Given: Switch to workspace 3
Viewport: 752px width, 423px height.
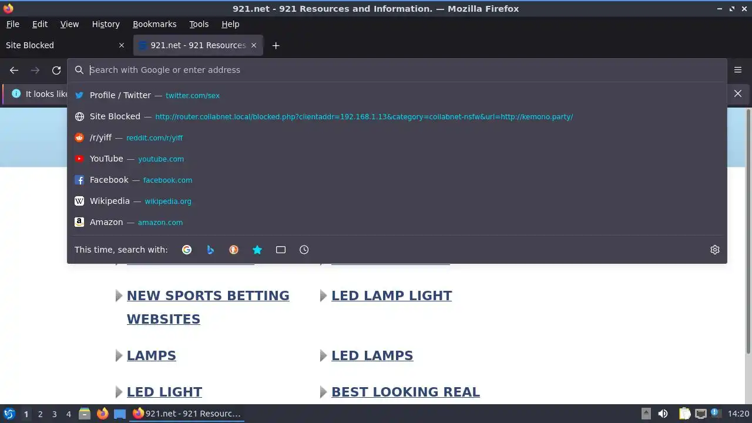Looking at the screenshot, I should point(54,414).
